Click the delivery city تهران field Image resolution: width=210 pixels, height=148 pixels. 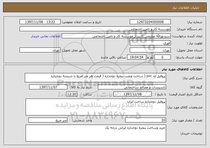[x=40, y=50]
